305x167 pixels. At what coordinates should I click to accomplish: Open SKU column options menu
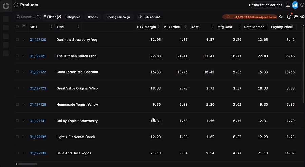point(52,27)
